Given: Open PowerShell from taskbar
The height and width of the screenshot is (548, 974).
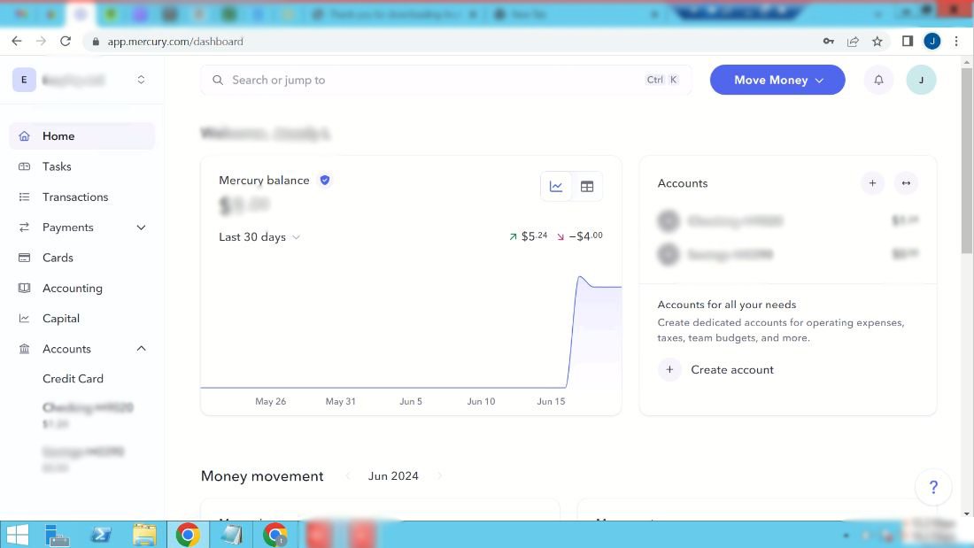Looking at the screenshot, I should click(x=101, y=535).
